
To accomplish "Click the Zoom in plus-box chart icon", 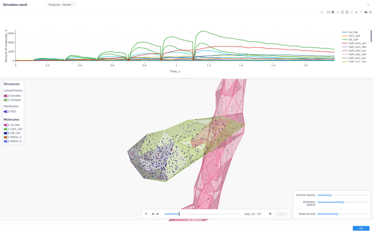I will pos(343,13).
